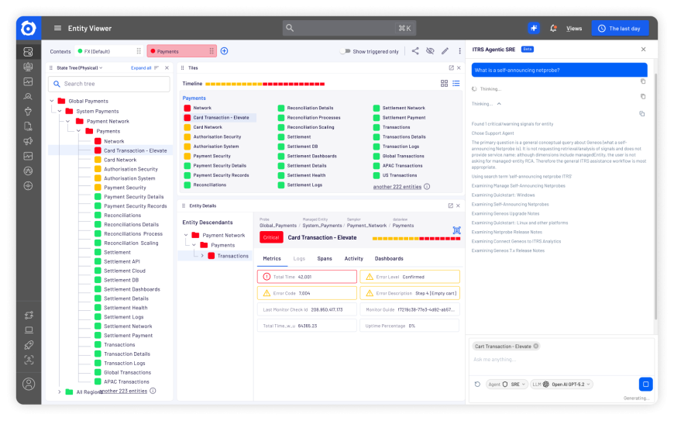The image size is (674, 421).
Task: Open the document log sidebar icon
Action: point(29,126)
